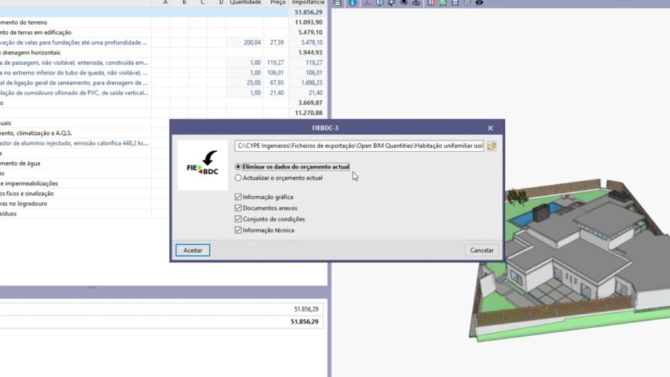
Task: Choose 'Actualizar o orçamento actual' option
Action: [238, 177]
